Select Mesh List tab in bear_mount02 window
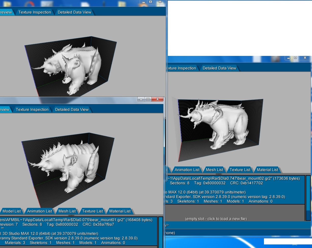The image size is (312, 248). click(x=214, y=170)
